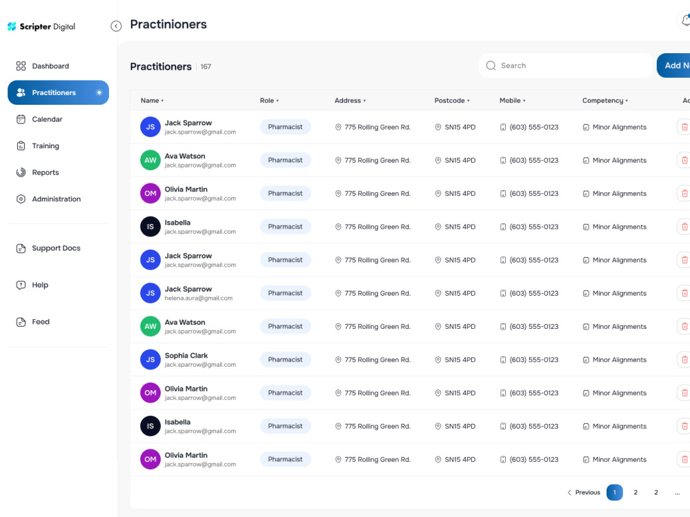Go to the Previous page
The height and width of the screenshot is (517, 690).
584,492
